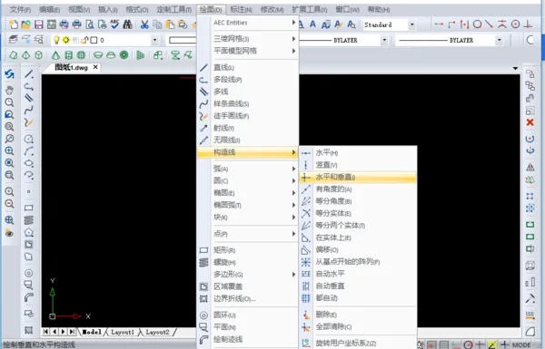
Task: Open the 修改 menu
Action: coord(272,9)
